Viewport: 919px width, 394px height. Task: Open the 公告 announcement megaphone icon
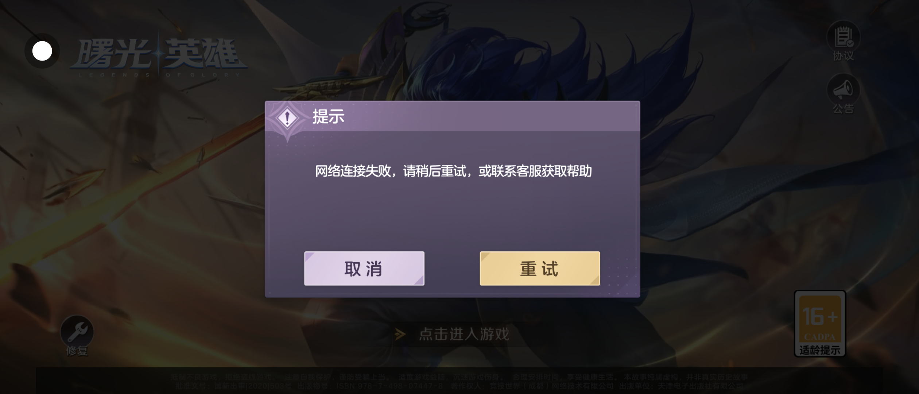pyautogui.click(x=843, y=90)
